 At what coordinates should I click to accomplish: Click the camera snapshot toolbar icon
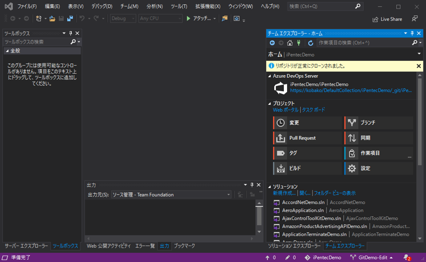tap(236, 19)
